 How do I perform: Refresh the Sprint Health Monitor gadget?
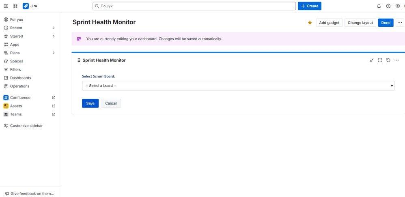[x=388, y=60]
